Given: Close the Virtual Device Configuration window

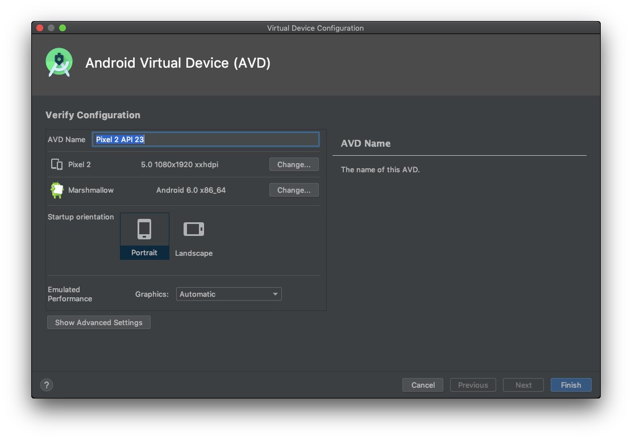Looking at the screenshot, I should point(40,28).
